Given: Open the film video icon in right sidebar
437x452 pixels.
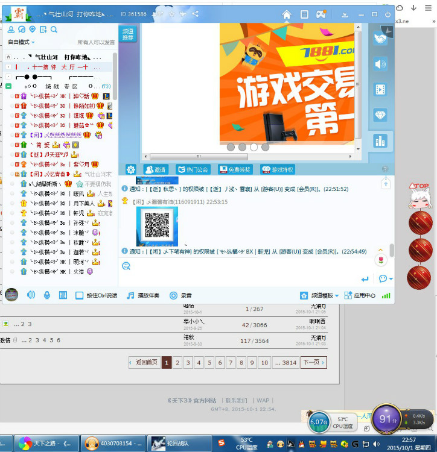Looking at the screenshot, I should [380, 90].
